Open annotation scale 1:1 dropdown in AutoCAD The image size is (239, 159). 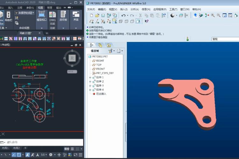pyautogui.click(x=44, y=155)
